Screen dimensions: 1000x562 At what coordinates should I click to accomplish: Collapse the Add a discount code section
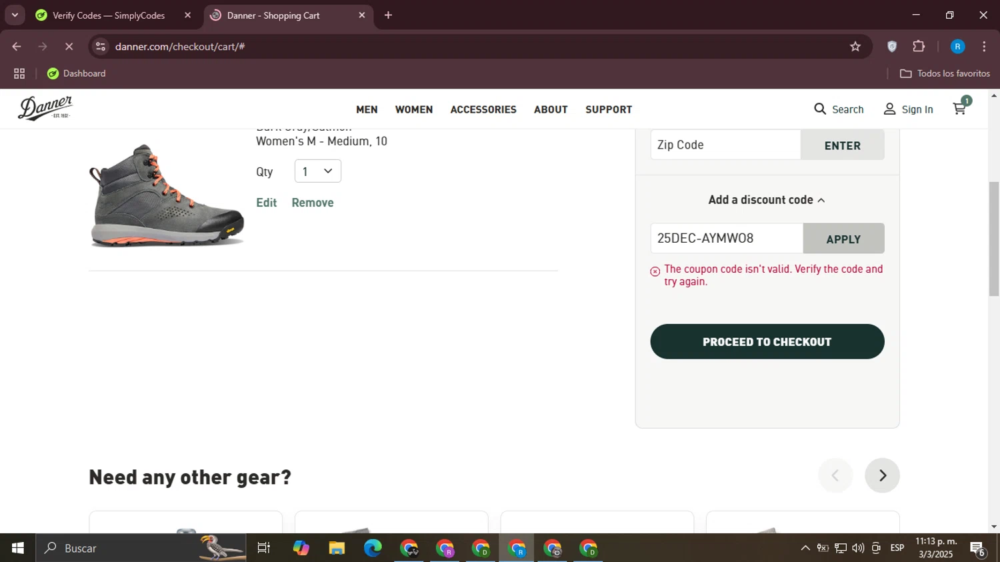pyautogui.click(x=767, y=200)
